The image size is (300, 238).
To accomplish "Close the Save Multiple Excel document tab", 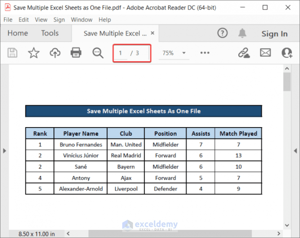I will pyautogui.click(x=152, y=33).
